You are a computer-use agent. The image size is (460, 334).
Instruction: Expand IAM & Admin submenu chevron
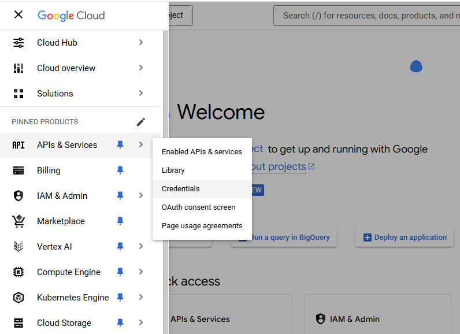(x=141, y=195)
